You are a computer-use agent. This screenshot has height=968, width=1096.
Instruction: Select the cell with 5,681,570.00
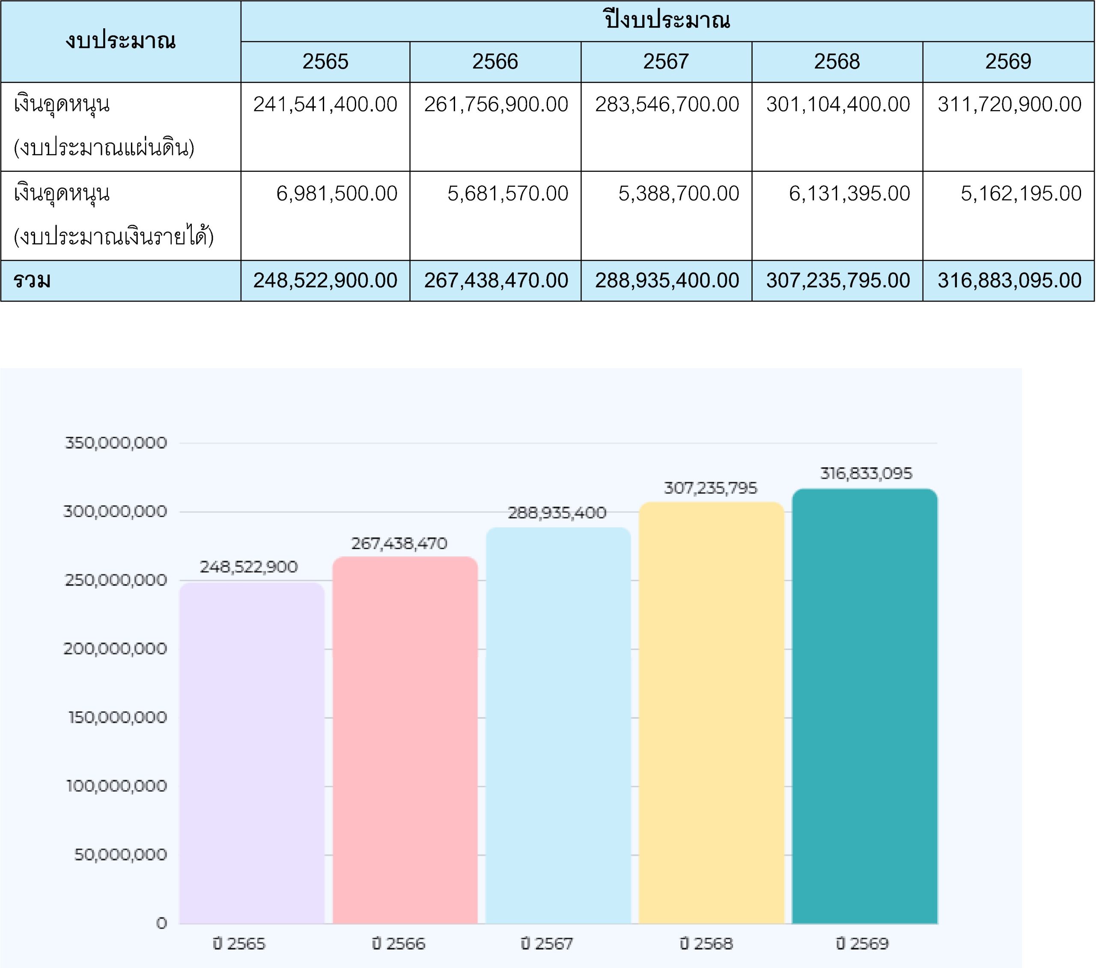[507, 194]
